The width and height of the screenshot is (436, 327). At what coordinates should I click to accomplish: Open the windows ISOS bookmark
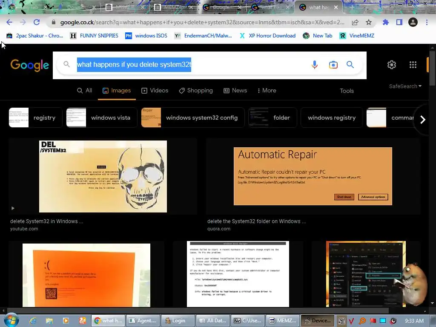tap(146, 36)
